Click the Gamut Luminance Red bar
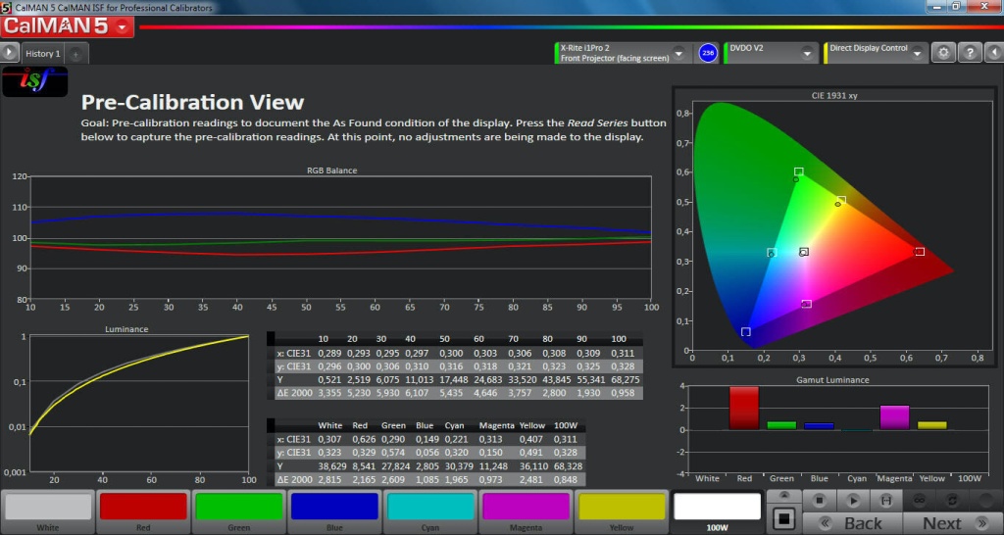This screenshot has width=1004, height=535. (743, 408)
